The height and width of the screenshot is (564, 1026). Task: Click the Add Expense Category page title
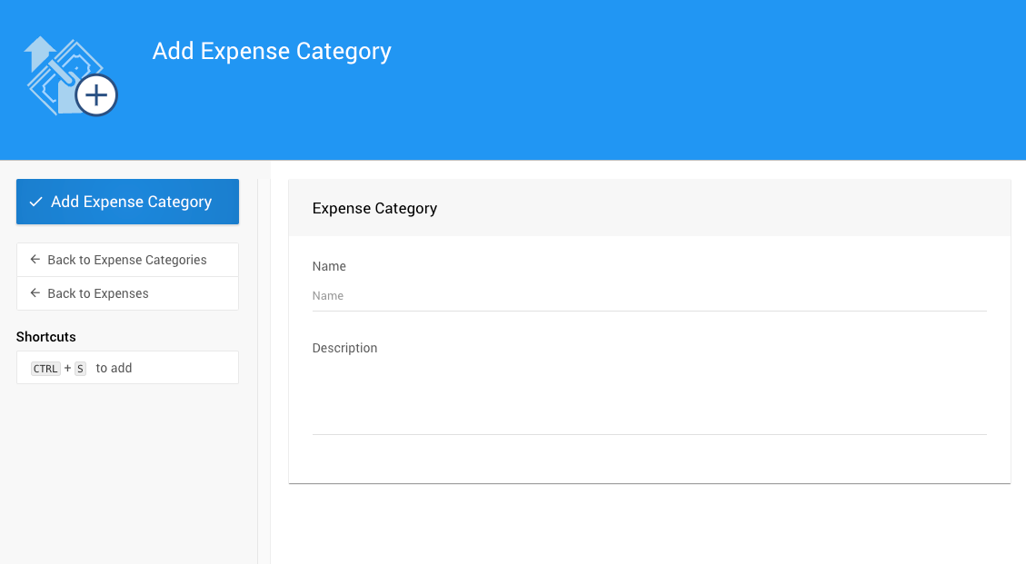[x=272, y=51]
